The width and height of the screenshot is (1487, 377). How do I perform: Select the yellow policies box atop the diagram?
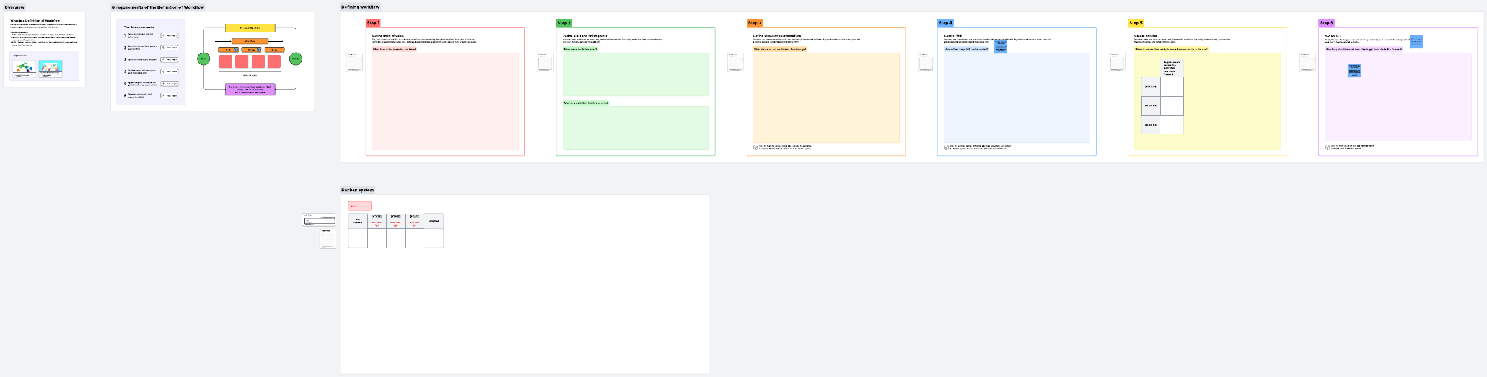[x=250, y=28]
